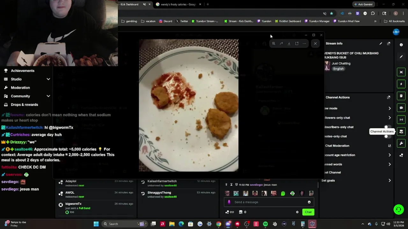408x229 pixels.
Task: Open Discord from the taskbar
Action: point(228,224)
